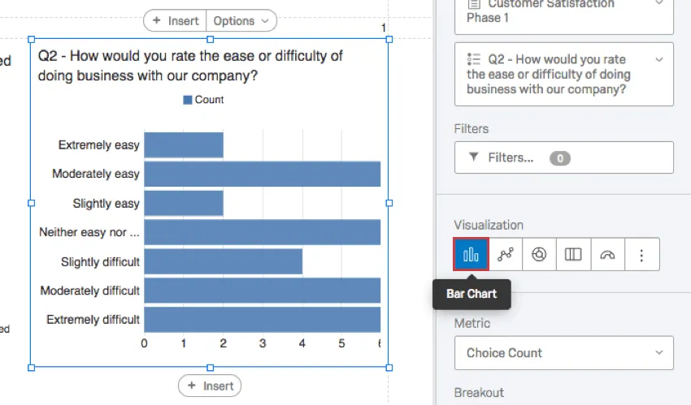Choose the Pie Chart visualization icon
Screen dimensions: 691x405
point(539,255)
